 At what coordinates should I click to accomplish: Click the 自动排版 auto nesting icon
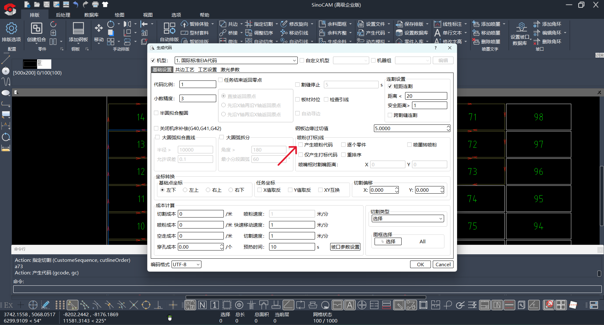point(169,32)
